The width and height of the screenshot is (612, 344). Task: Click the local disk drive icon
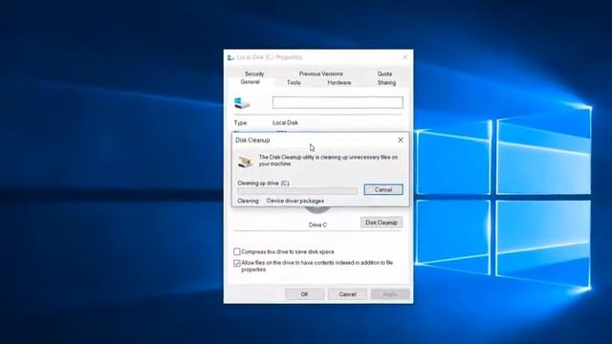(x=242, y=103)
